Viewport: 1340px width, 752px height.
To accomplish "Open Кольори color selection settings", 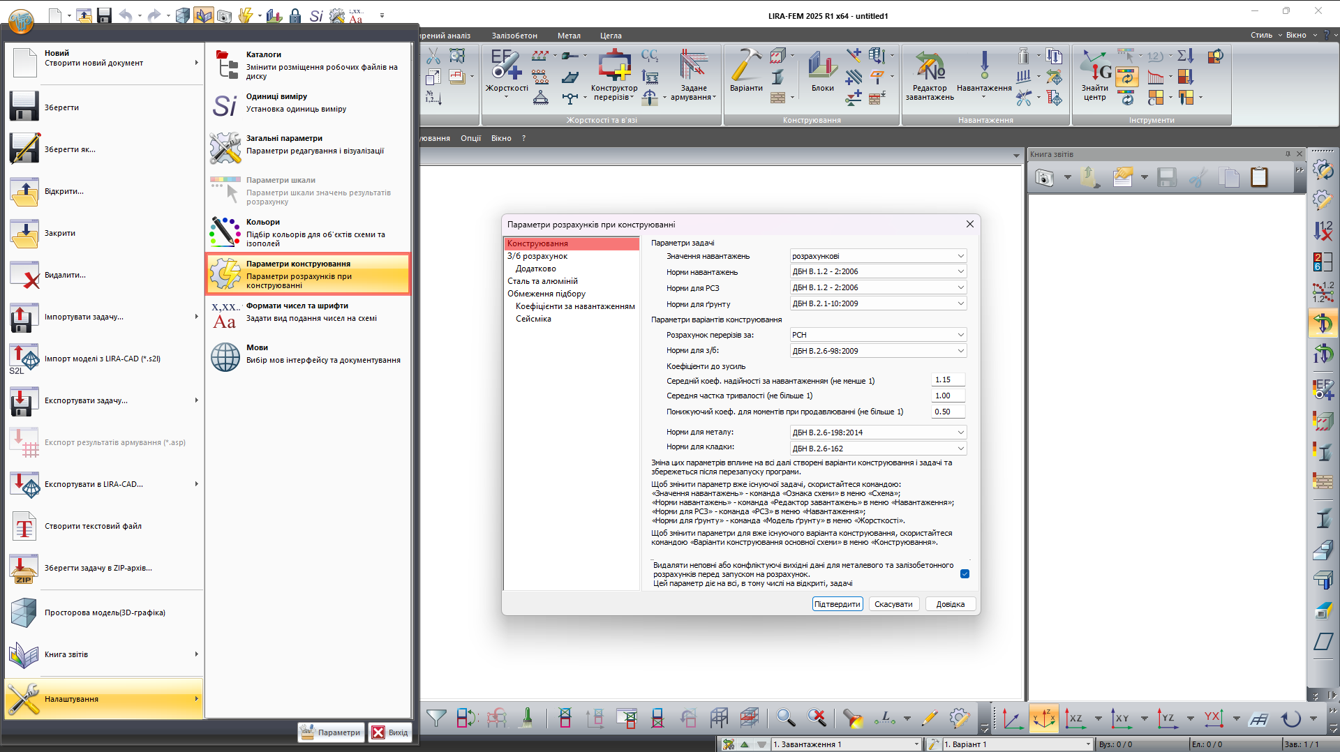I will click(x=308, y=232).
